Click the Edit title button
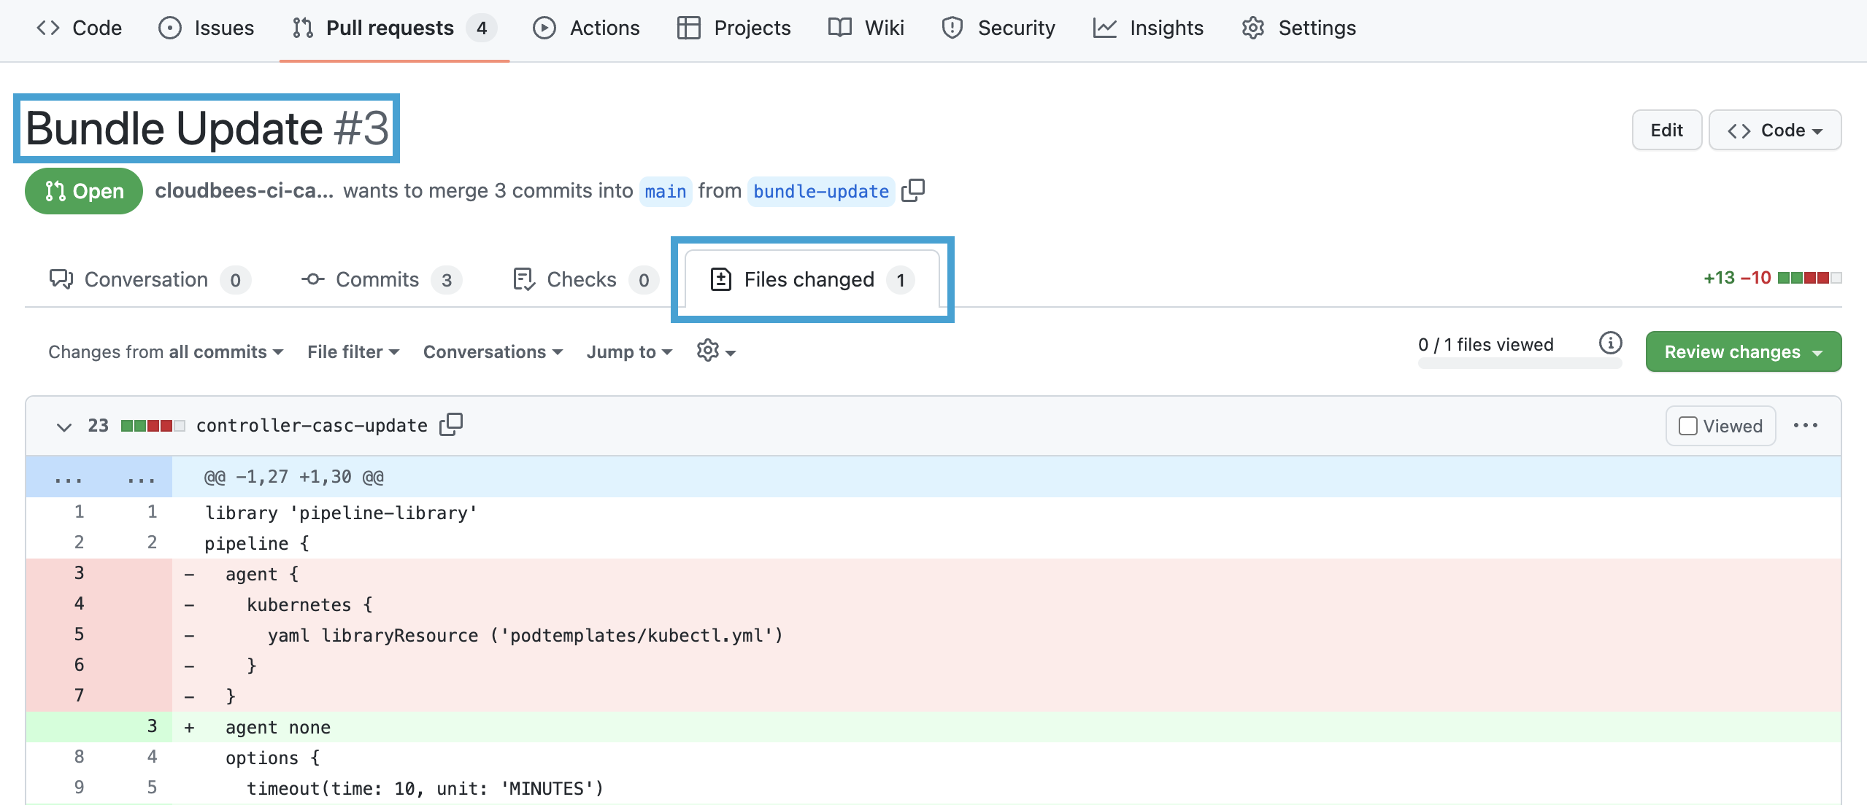Screen dimensions: 1867x805 pos(1666,130)
